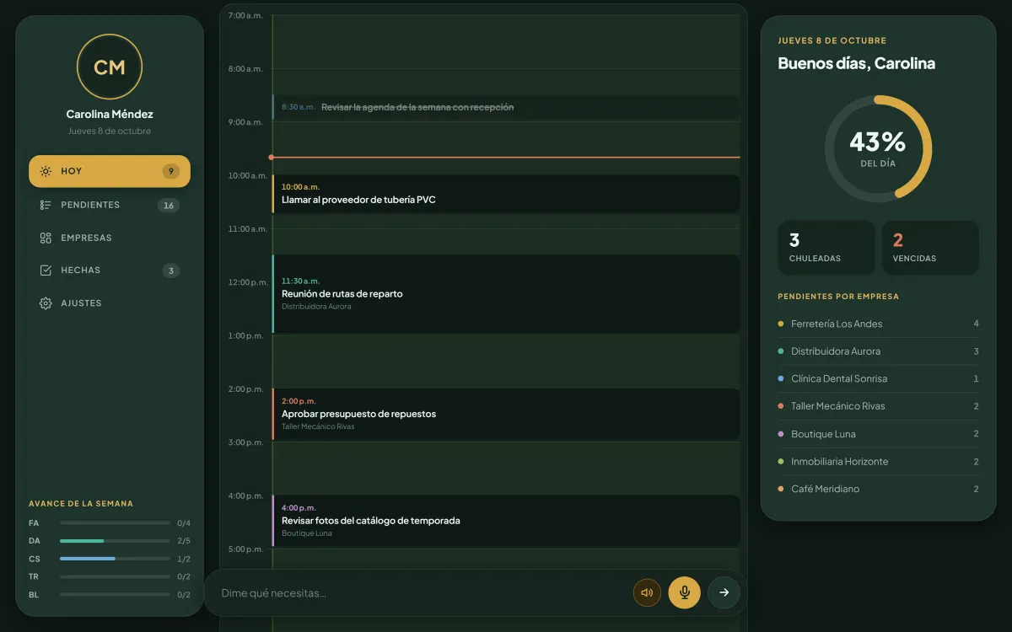Open the Pendientes section
Image resolution: width=1012 pixels, height=632 pixels.
pyautogui.click(x=110, y=205)
